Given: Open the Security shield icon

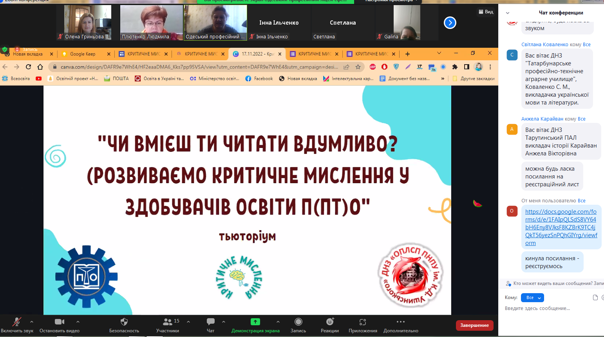Looking at the screenshot, I should tap(124, 322).
